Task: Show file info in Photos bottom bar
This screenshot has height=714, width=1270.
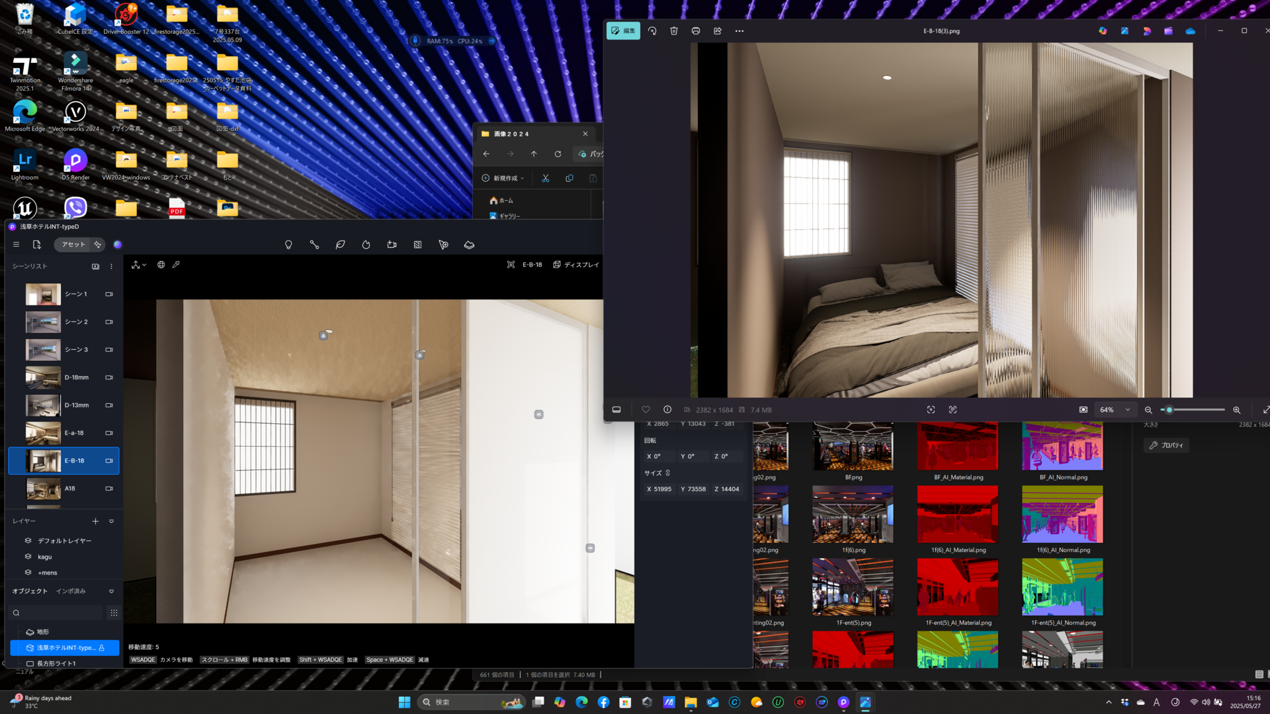Action: click(667, 410)
